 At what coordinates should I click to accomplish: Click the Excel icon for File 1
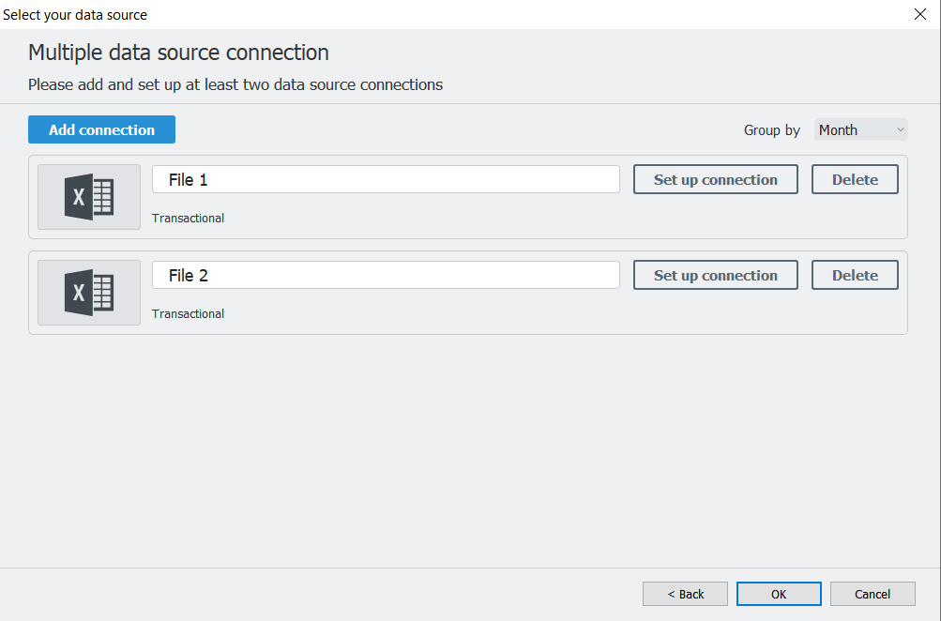pos(89,197)
